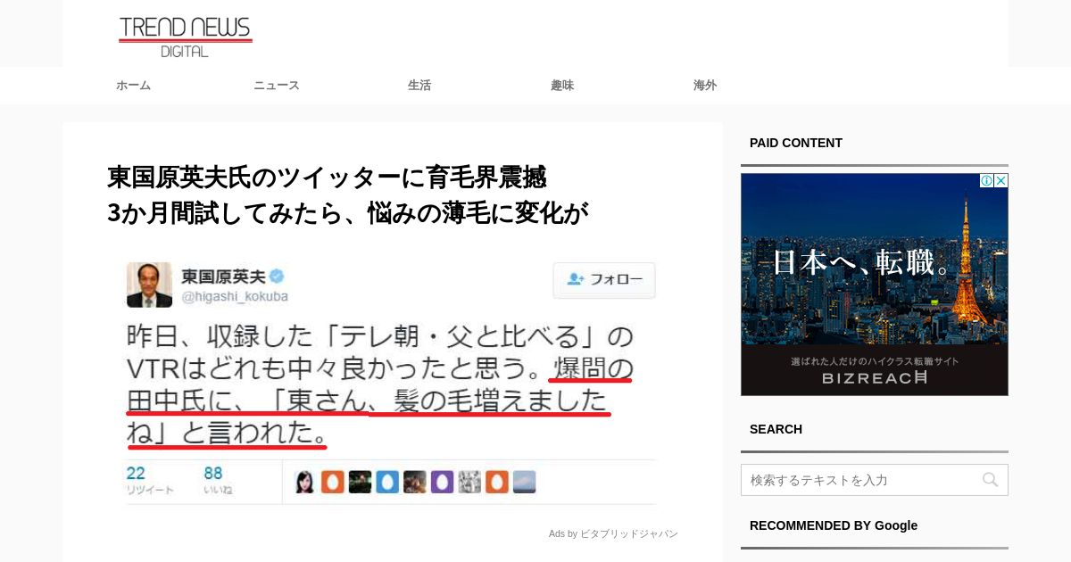Focus the 検索するテキストを入力 search field
The image size is (1071, 562).
(x=875, y=480)
